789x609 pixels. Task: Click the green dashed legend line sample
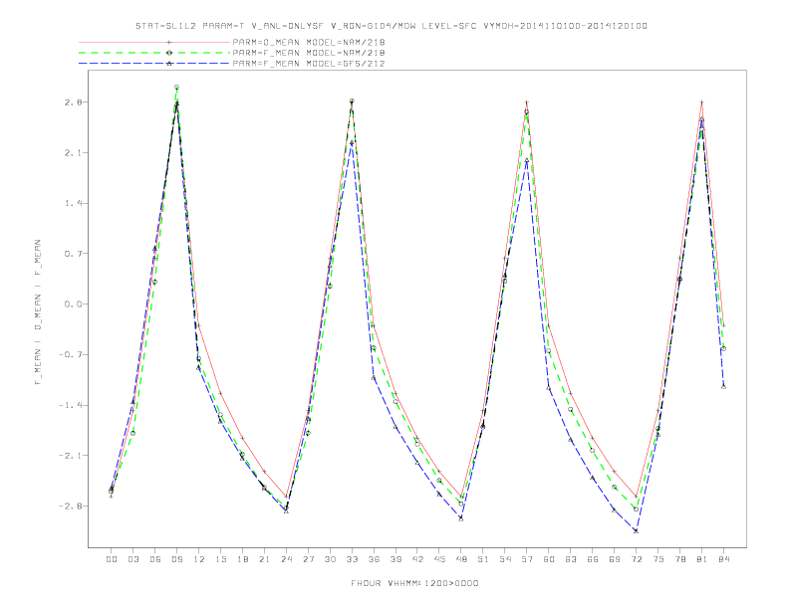[x=154, y=53]
